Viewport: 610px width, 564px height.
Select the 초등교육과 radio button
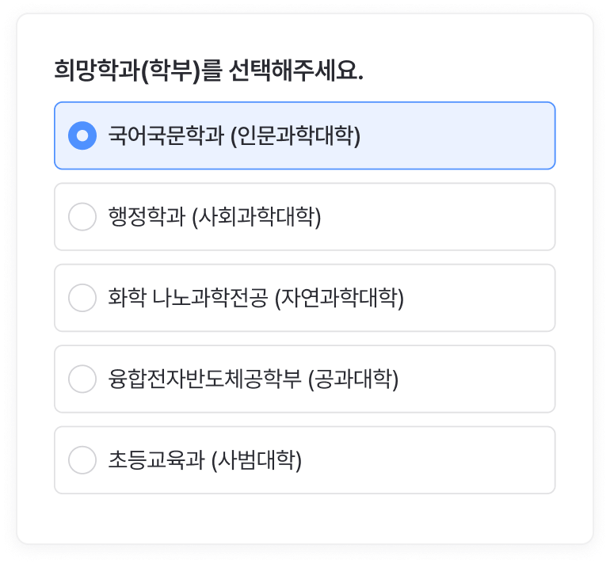click(82, 460)
